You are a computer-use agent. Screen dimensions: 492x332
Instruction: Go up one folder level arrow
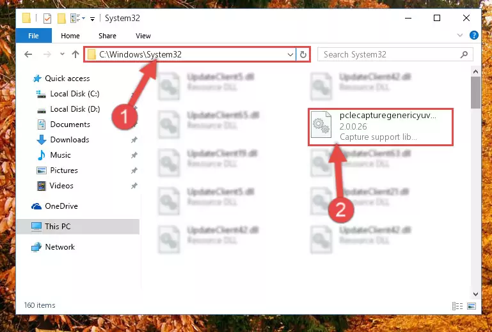point(75,54)
